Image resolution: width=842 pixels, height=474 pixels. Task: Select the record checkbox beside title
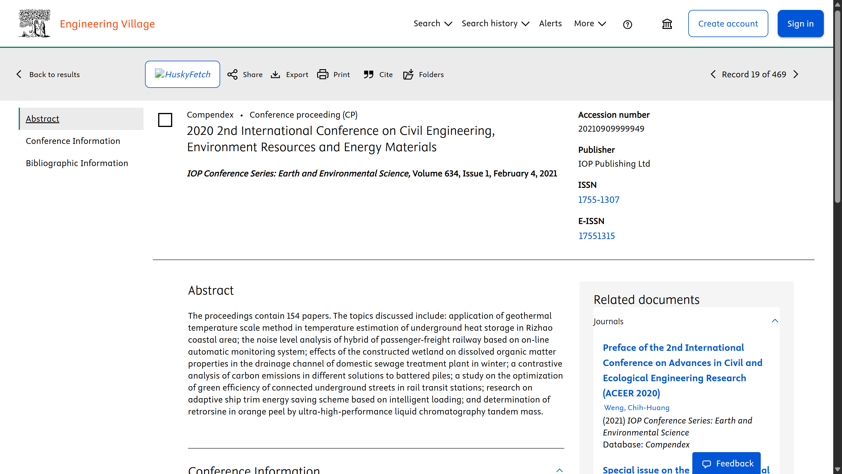pyautogui.click(x=165, y=120)
